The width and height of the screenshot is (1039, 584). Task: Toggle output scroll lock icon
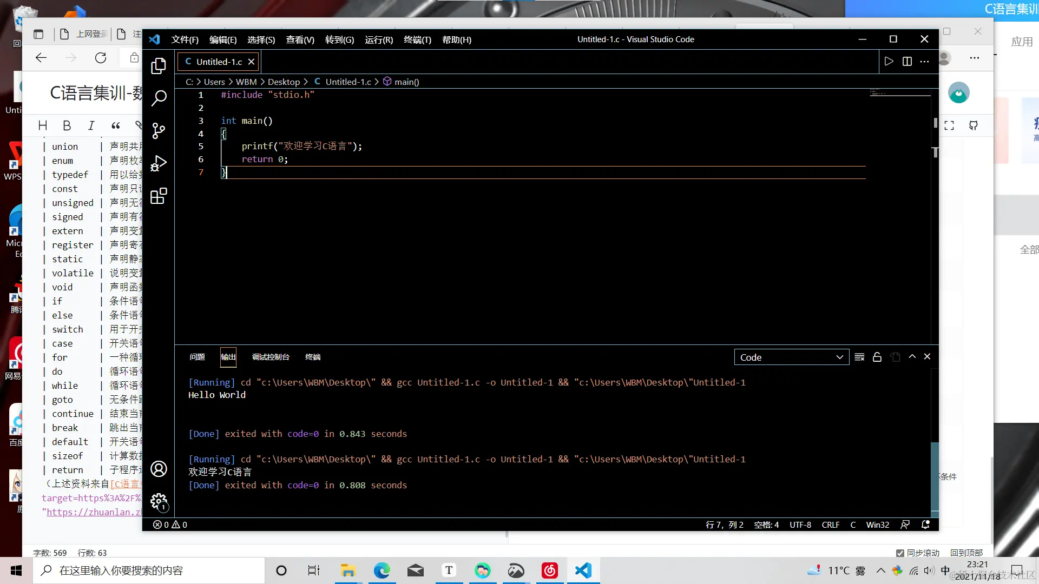(877, 357)
